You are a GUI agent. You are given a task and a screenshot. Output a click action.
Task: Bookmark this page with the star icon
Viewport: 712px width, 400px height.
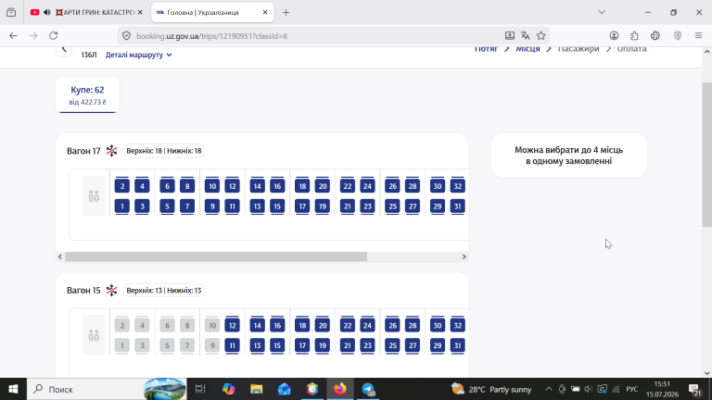pyautogui.click(x=540, y=36)
